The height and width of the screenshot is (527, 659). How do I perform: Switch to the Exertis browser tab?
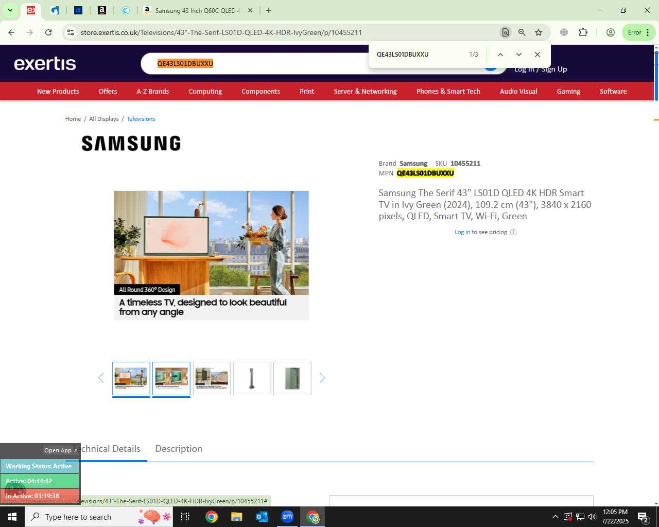pos(31,10)
